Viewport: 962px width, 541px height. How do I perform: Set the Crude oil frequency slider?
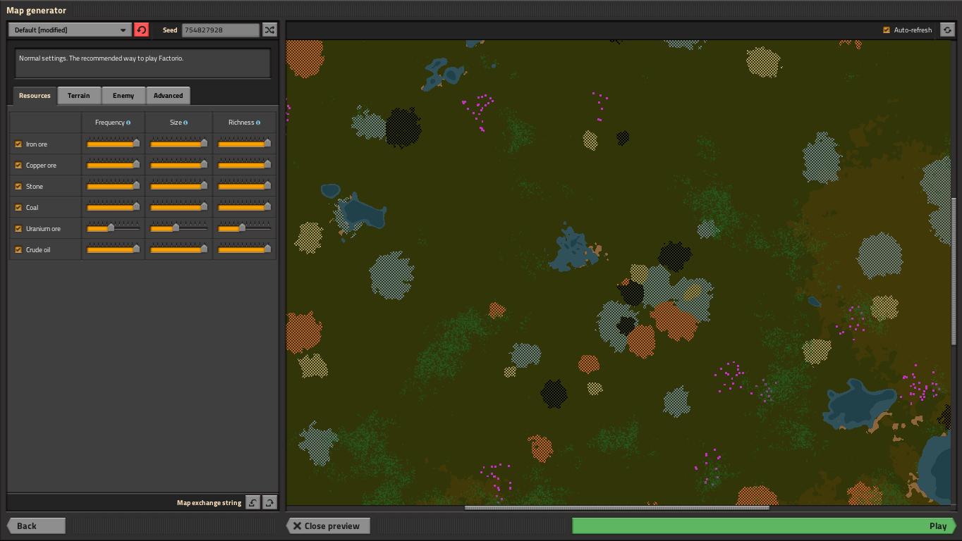click(113, 249)
